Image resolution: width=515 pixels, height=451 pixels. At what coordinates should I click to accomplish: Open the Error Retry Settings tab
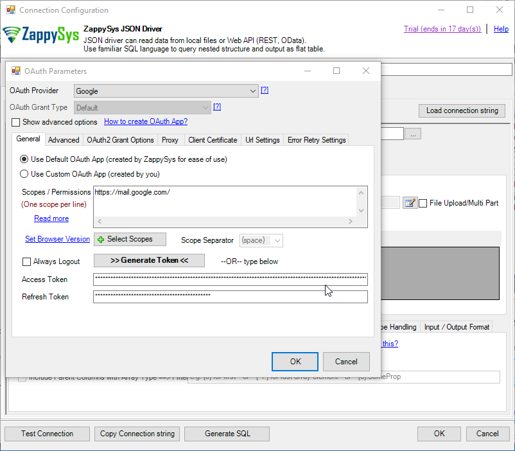tap(317, 140)
